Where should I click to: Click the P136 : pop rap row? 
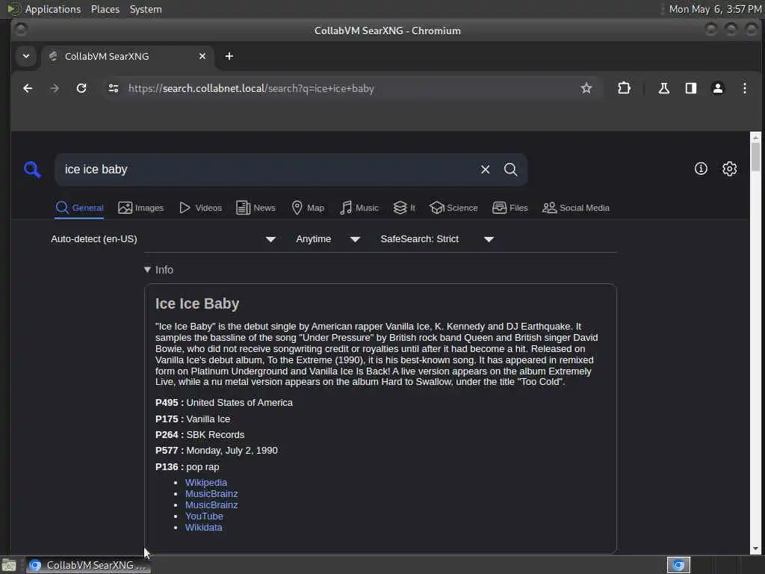click(188, 467)
